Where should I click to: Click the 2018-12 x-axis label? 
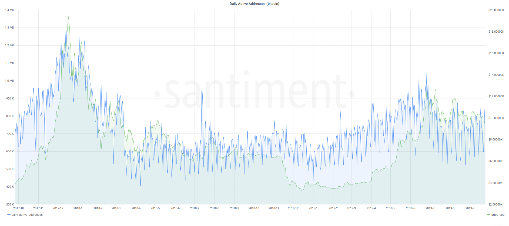293,208
